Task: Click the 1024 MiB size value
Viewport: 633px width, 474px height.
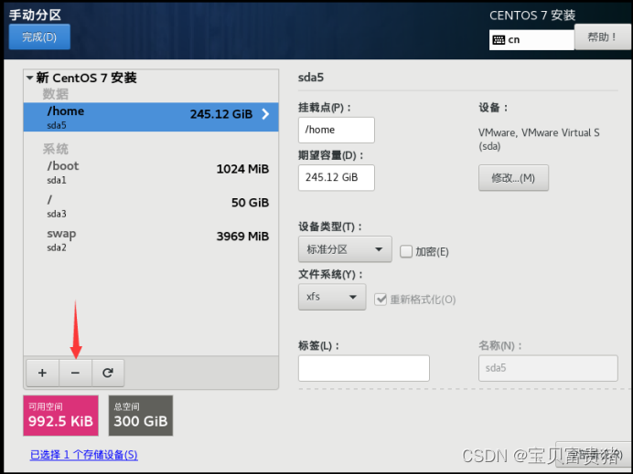Action: click(x=242, y=169)
